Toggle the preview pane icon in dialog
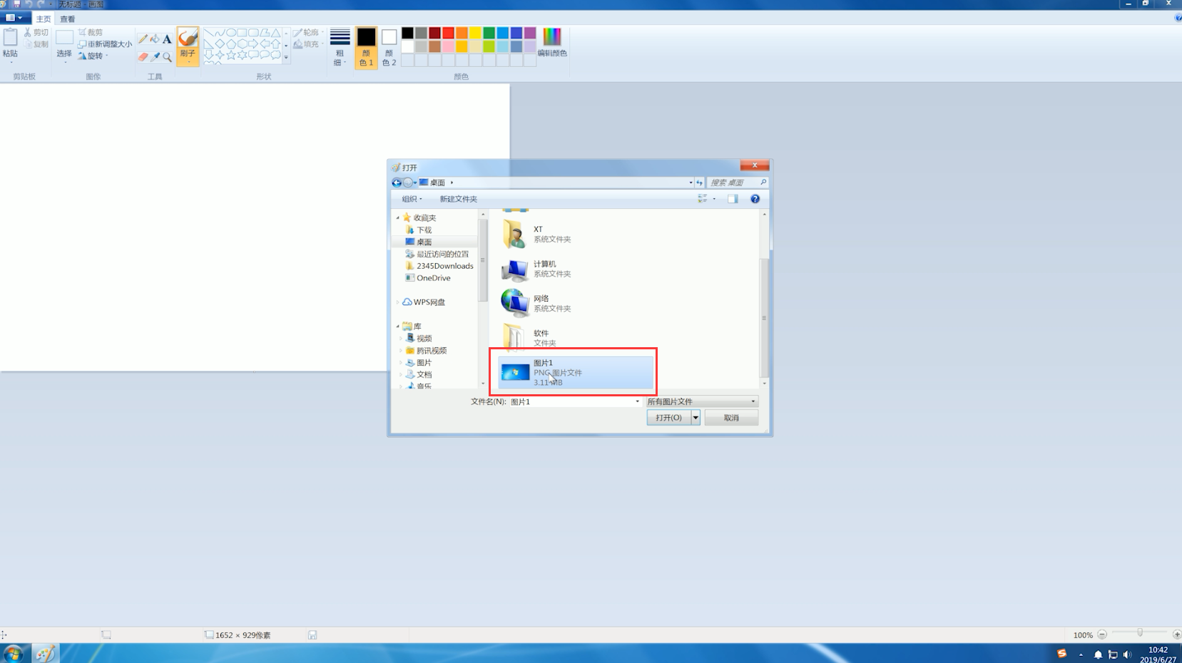 tap(733, 199)
